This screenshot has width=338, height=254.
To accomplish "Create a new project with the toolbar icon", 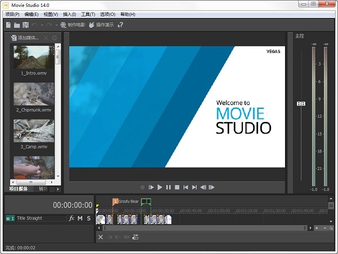I will 8,25.
